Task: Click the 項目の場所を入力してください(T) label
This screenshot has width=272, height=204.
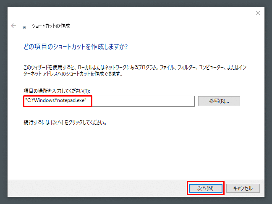Action: 57,91
